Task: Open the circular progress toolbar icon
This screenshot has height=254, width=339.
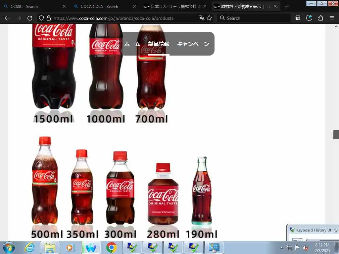Action: (309, 18)
